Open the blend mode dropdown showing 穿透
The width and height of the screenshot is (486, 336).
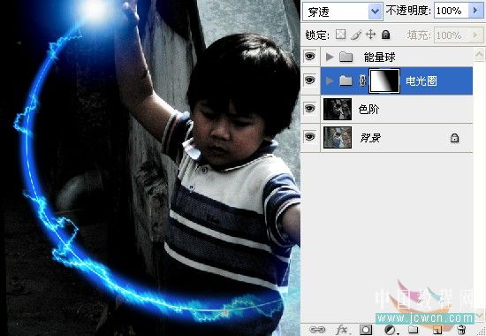tap(343, 11)
